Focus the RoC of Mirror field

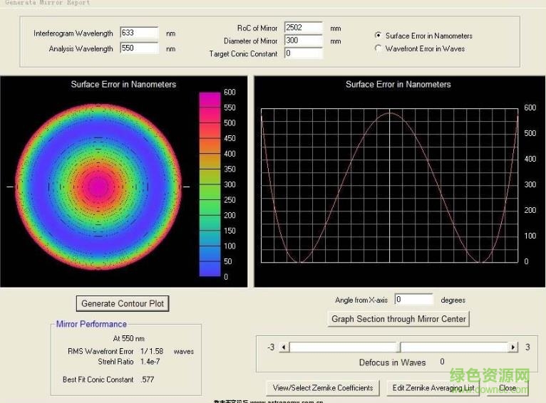(303, 28)
